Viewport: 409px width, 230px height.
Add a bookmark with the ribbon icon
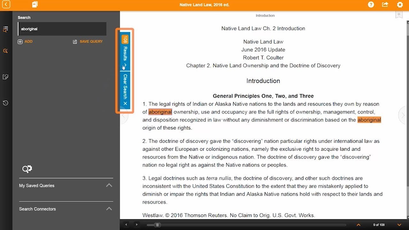click(x=399, y=15)
